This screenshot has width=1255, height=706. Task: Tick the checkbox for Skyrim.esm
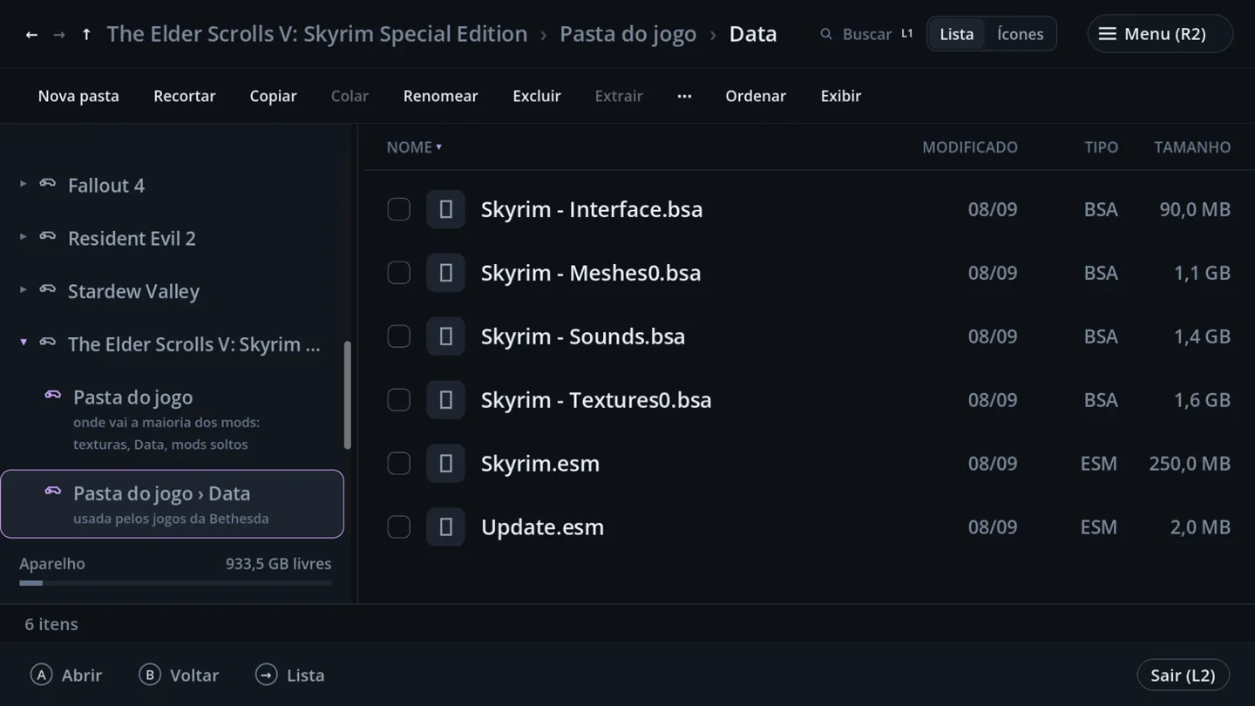click(x=398, y=464)
